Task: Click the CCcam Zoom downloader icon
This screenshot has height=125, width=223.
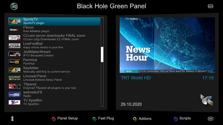Action: pos(14,38)
